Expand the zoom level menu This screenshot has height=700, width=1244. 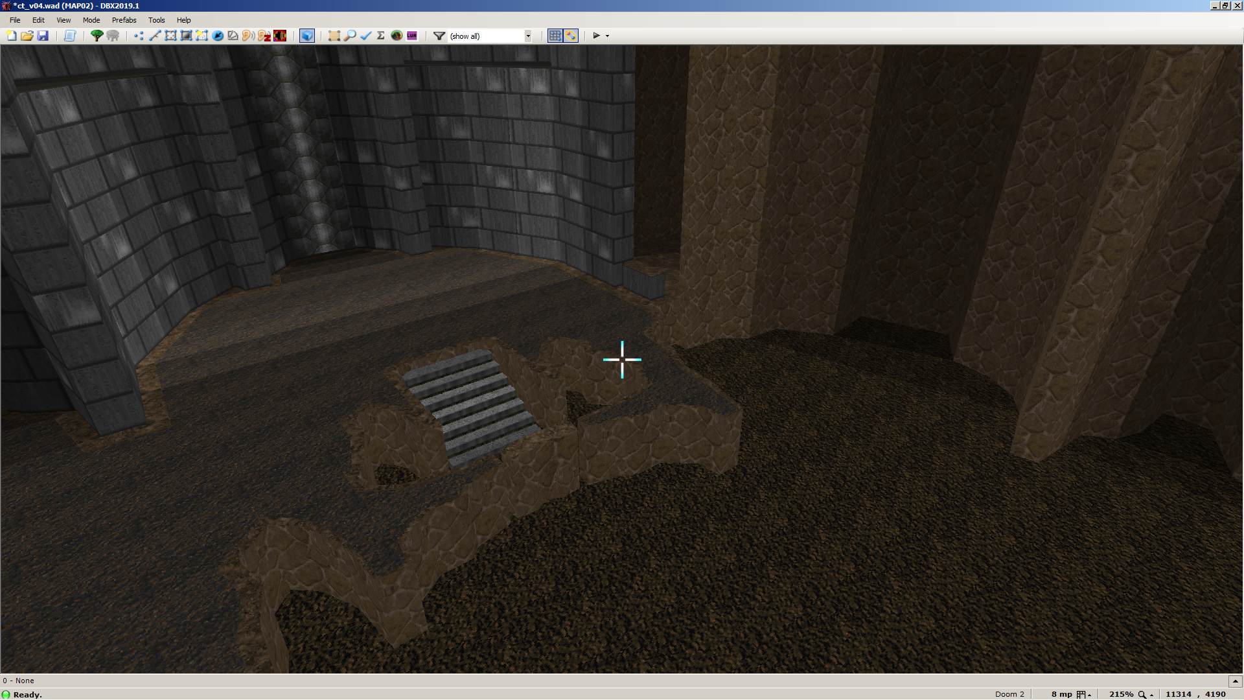[1146, 694]
